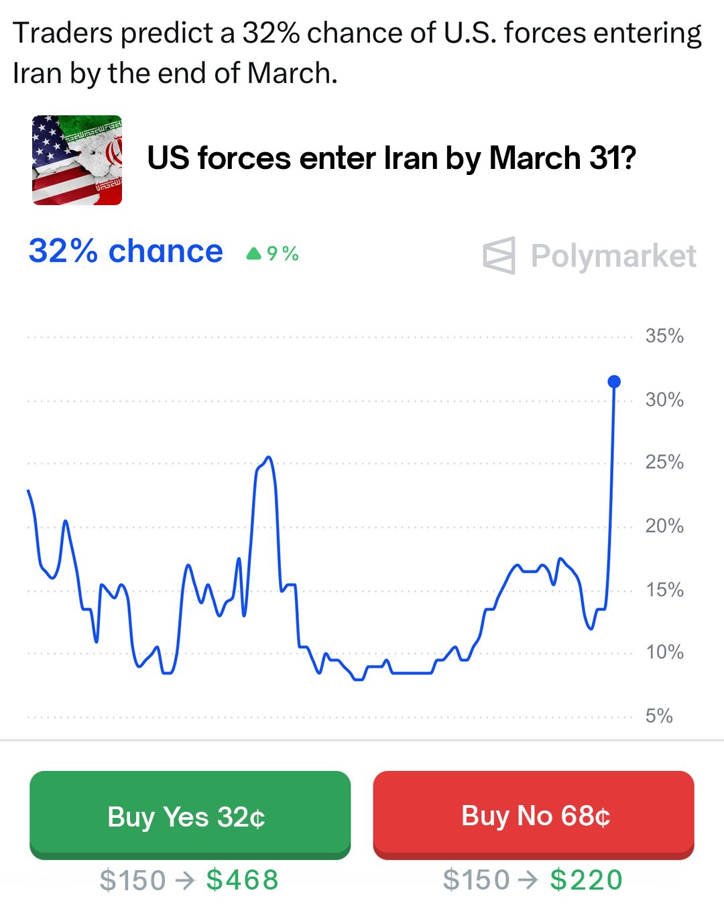
Task: Click the 20% y-axis label
Action: (x=664, y=526)
